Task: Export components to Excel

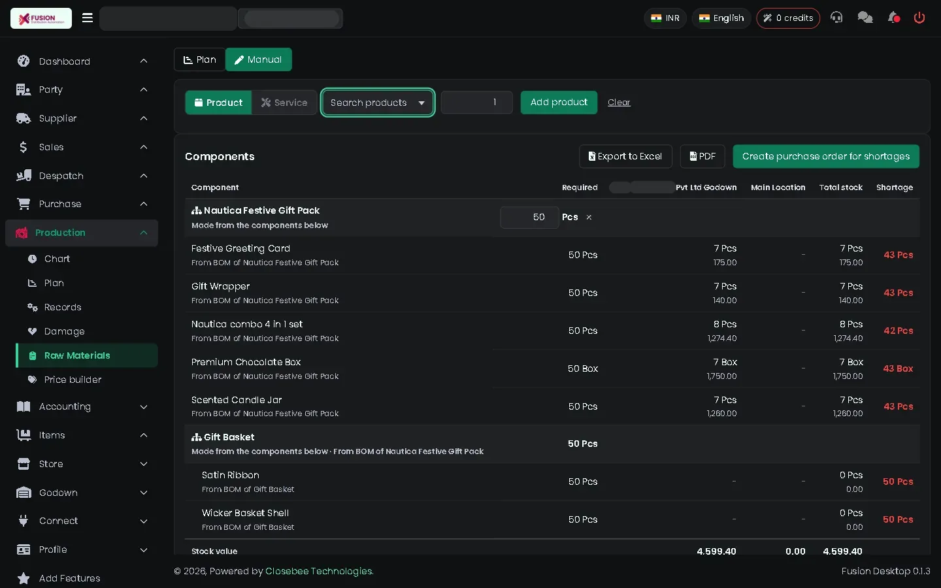Action: 625,156
